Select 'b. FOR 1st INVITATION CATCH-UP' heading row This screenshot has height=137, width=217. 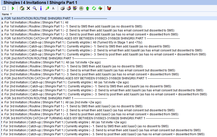tap(109, 38)
